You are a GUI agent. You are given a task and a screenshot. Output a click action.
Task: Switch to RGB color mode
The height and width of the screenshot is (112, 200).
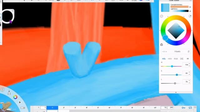point(176,59)
